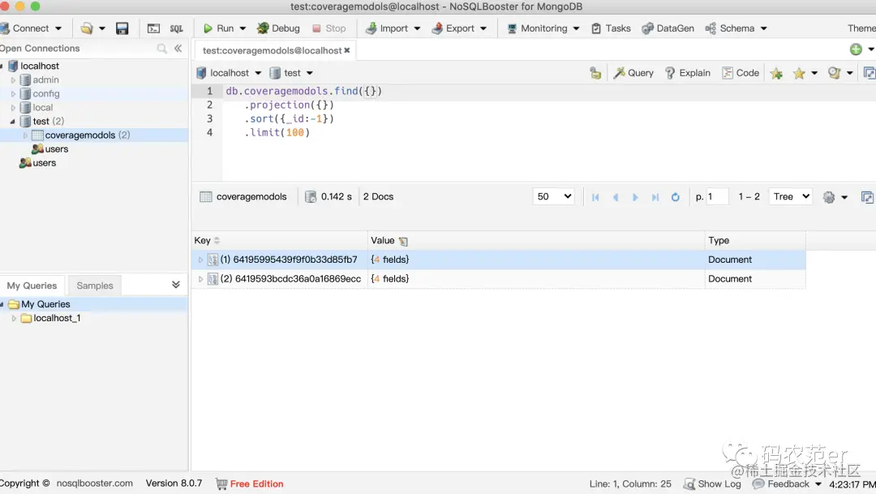Click the save disk icon

pos(122,28)
